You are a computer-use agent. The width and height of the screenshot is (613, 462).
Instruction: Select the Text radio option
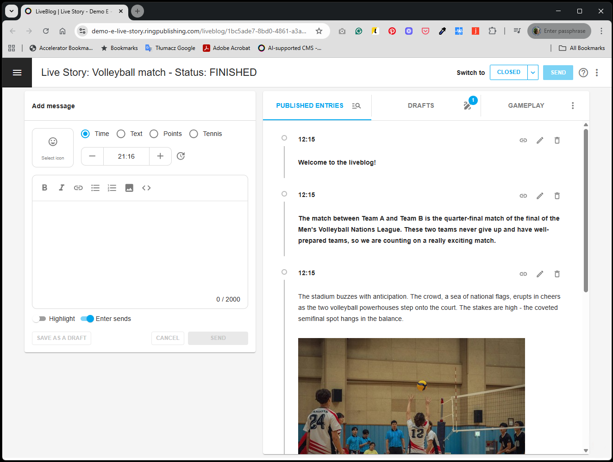pyautogui.click(x=121, y=134)
